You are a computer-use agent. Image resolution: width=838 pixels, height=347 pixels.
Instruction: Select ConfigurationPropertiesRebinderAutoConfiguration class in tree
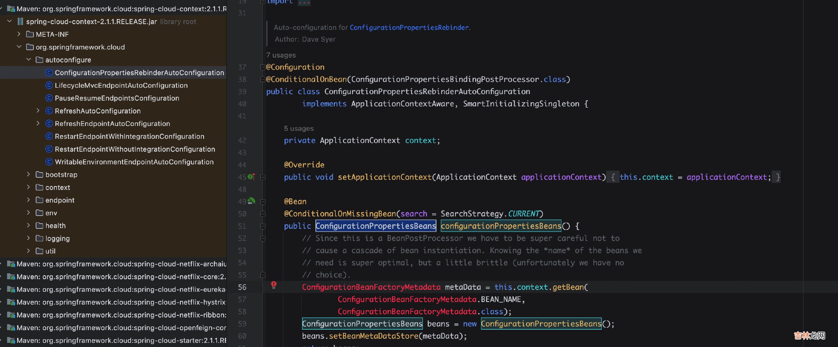(x=139, y=72)
